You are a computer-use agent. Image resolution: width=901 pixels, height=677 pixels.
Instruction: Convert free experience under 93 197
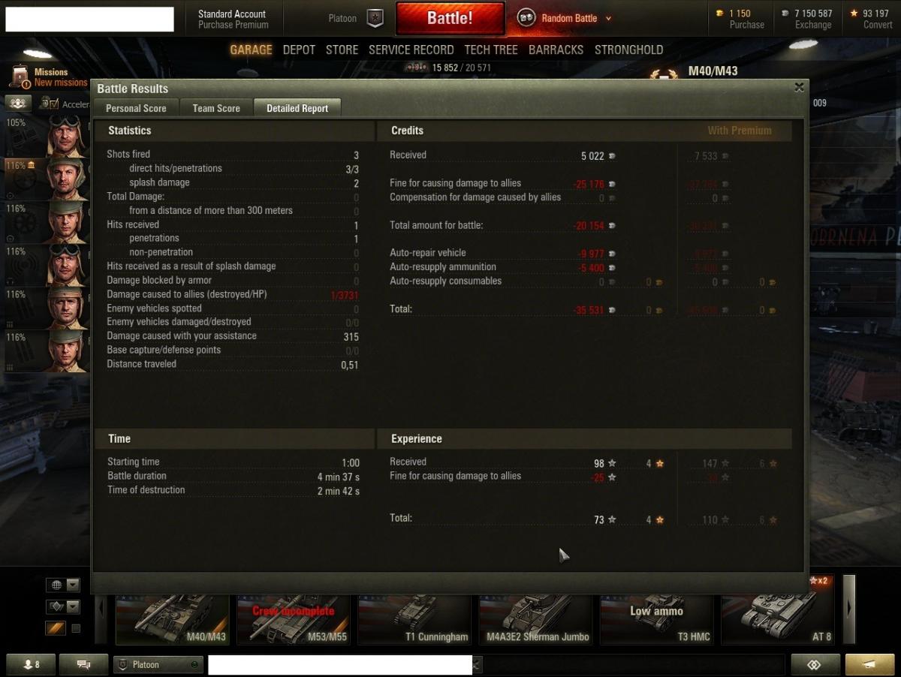pos(878,25)
